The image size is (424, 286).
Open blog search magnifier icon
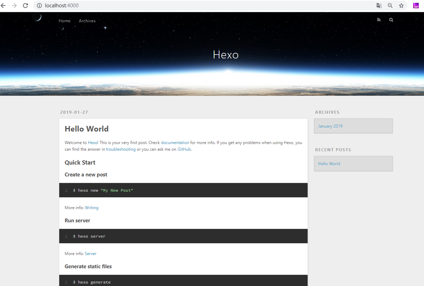pos(391,20)
